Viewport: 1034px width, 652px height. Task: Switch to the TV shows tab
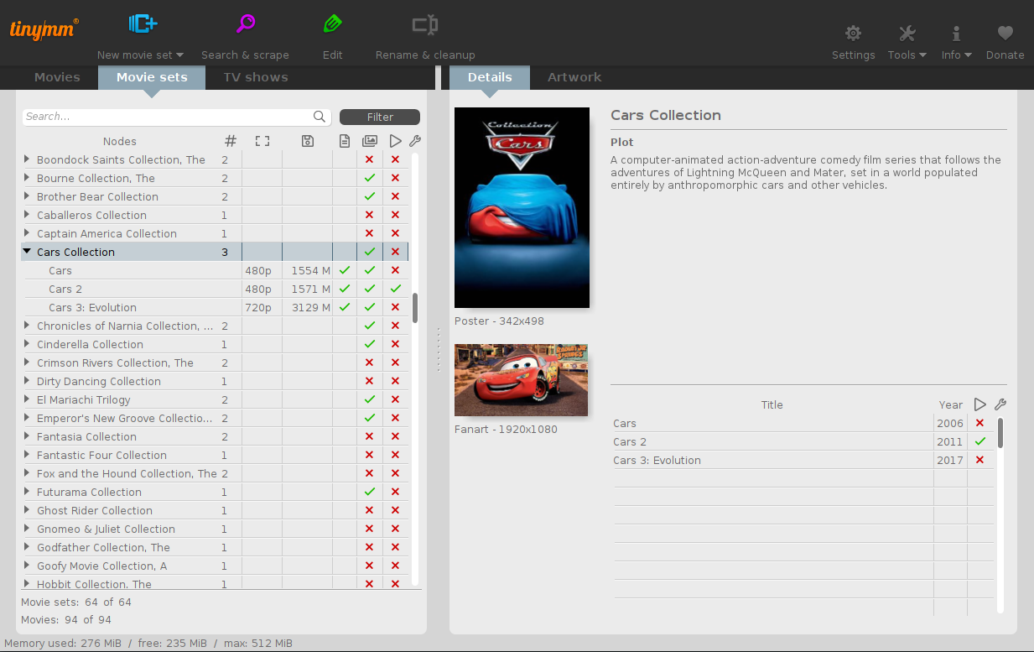click(x=256, y=77)
